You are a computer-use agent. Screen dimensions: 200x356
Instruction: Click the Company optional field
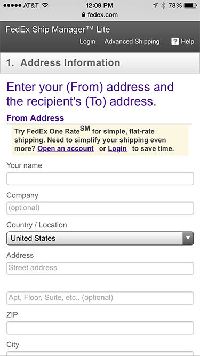click(100, 208)
